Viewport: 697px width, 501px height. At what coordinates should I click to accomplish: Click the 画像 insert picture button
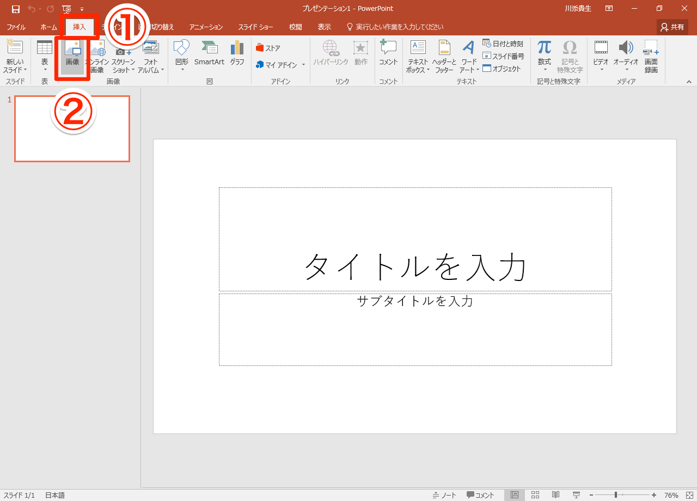(x=72, y=56)
